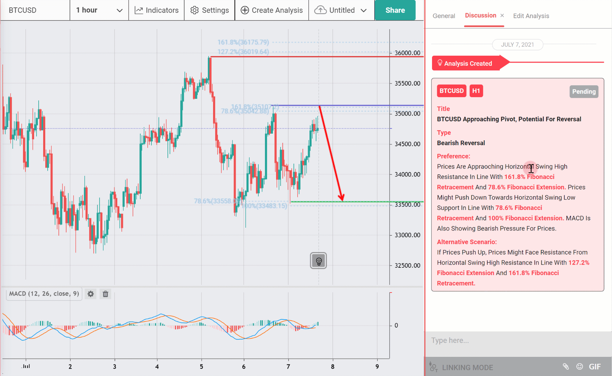The height and width of the screenshot is (376, 612).
Task: Click the Pending status badge
Action: [x=584, y=92]
